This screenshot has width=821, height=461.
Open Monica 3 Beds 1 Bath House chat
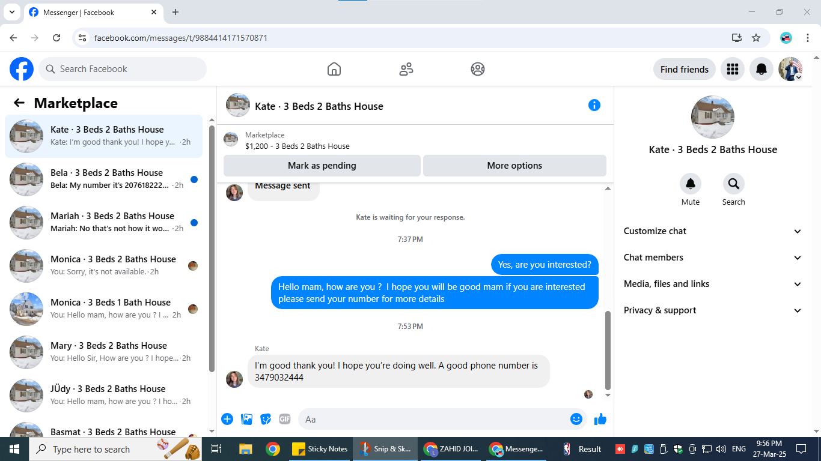tap(103, 309)
